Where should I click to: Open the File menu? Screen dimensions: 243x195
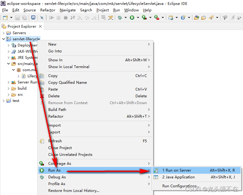pyautogui.click(x=5, y=10)
